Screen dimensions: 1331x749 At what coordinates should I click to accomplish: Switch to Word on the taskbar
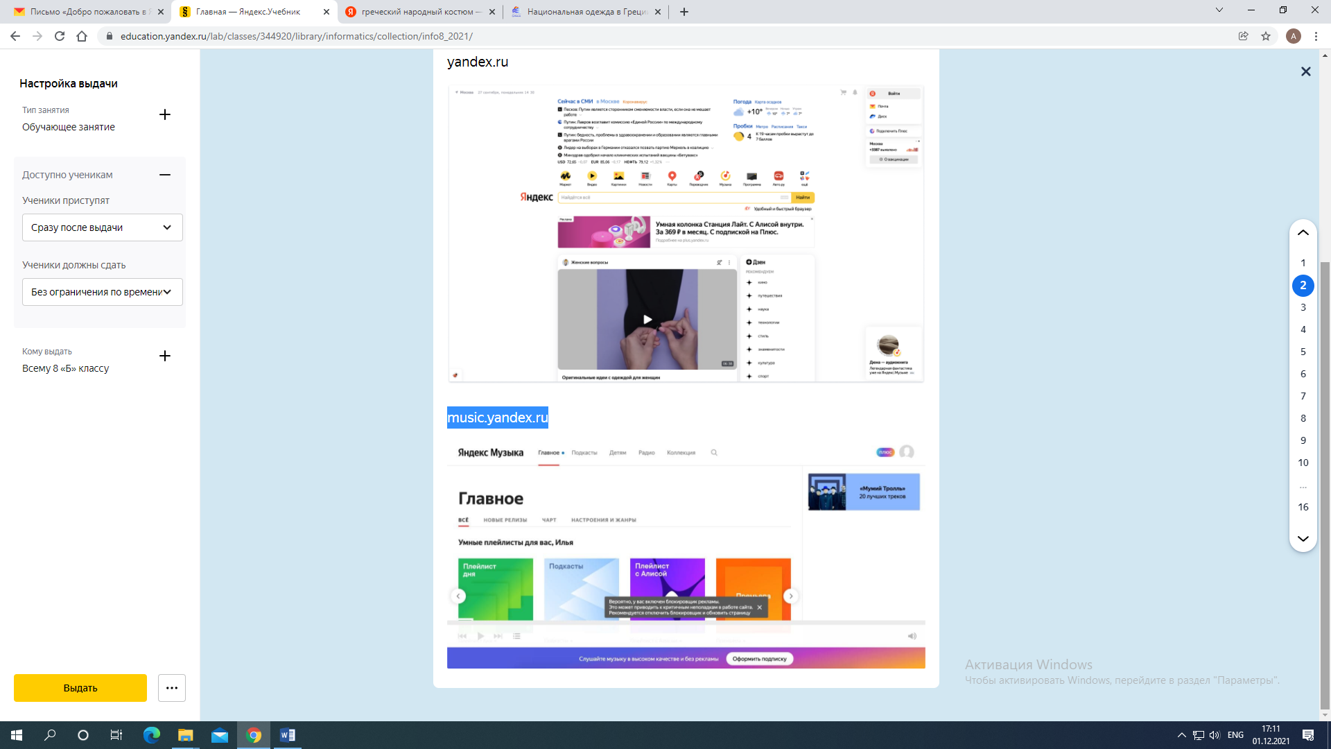tap(288, 735)
